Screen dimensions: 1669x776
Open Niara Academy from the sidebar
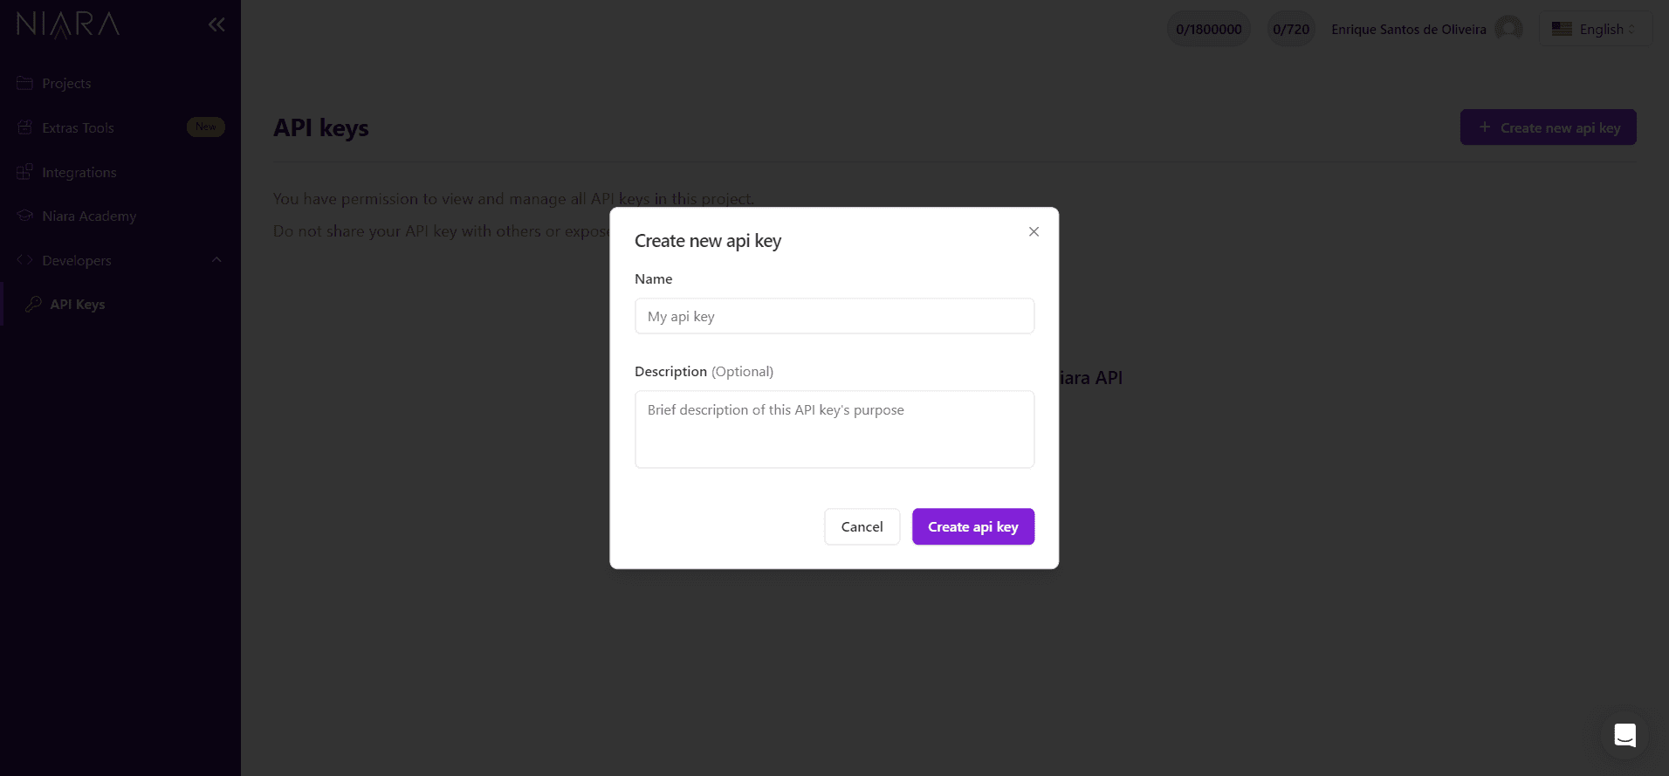point(89,216)
